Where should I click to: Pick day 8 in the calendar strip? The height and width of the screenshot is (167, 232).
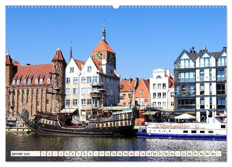pos(84,154)
